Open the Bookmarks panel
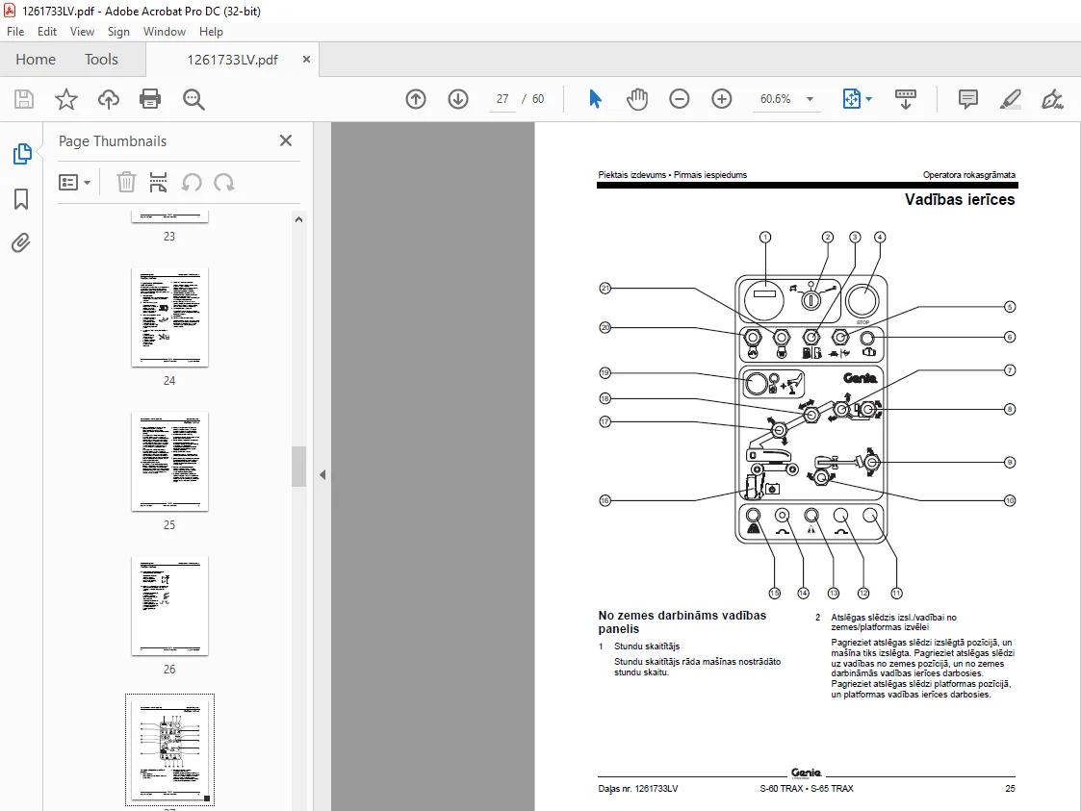Image resolution: width=1081 pixels, height=811 pixels. click(21, 199)
